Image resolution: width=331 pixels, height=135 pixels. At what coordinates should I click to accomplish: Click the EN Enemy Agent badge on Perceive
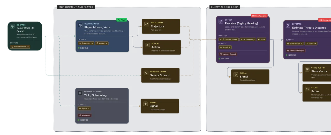click(x=259, y=16)
